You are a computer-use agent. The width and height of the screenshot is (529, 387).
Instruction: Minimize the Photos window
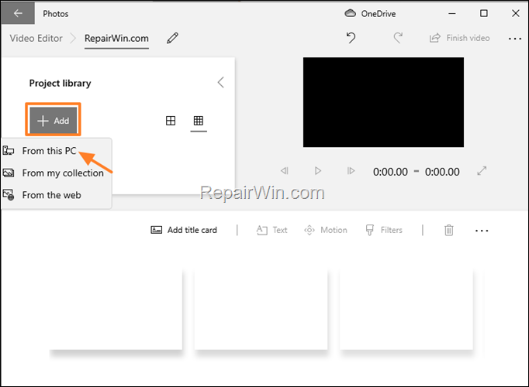click(x=452, y=13)
